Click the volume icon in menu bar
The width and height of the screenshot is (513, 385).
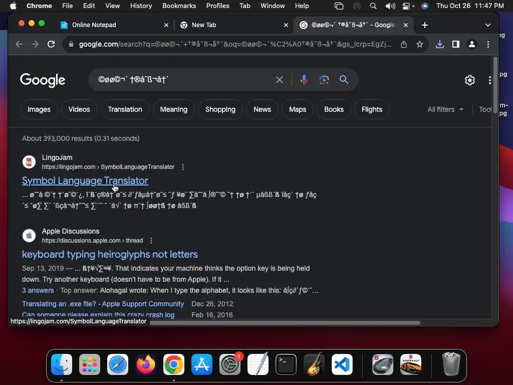(390, 6)
